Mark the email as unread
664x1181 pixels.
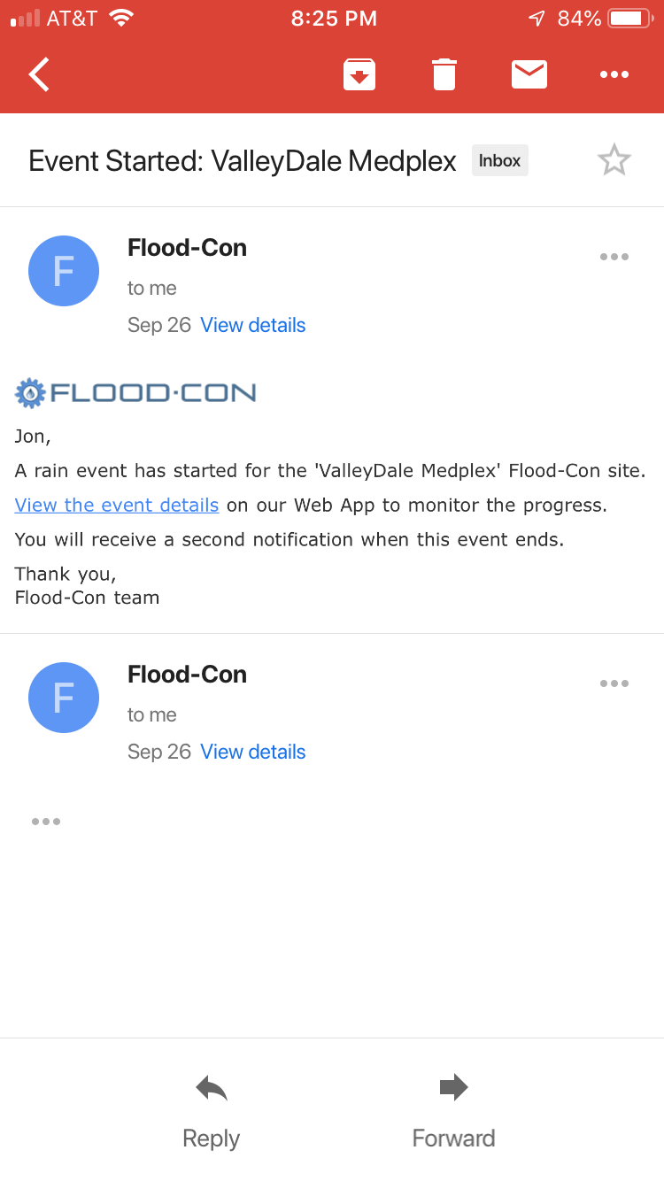(529, 74)
